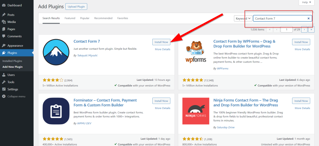This screenshot has width=319, height=146.
Task: Install the Contact Form 7 plugin
Action: [161, 42]
